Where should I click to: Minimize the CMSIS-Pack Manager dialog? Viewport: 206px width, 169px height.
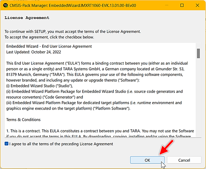coord(167,6)
